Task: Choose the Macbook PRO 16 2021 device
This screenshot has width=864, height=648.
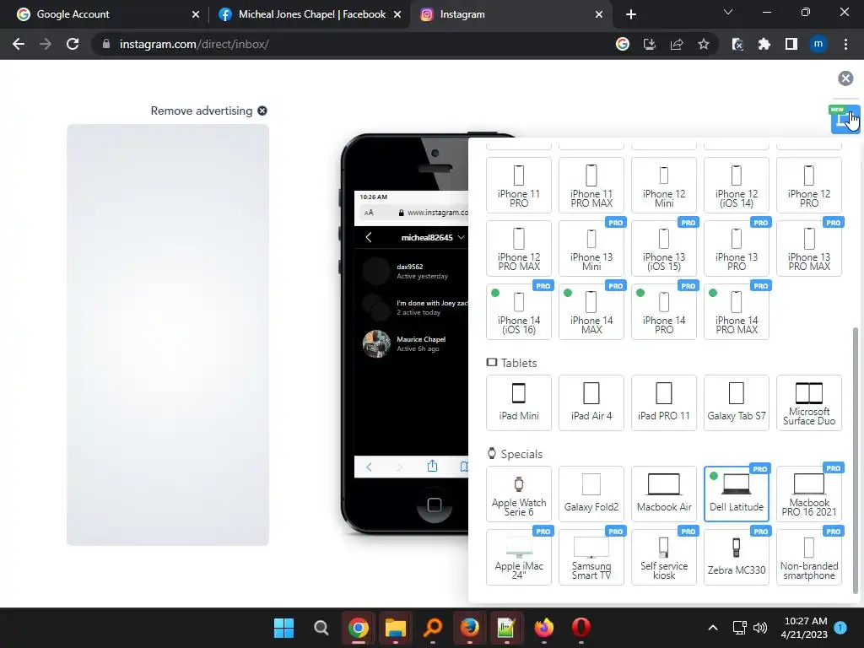Action: pyautogui.click(x=809, y=494)
